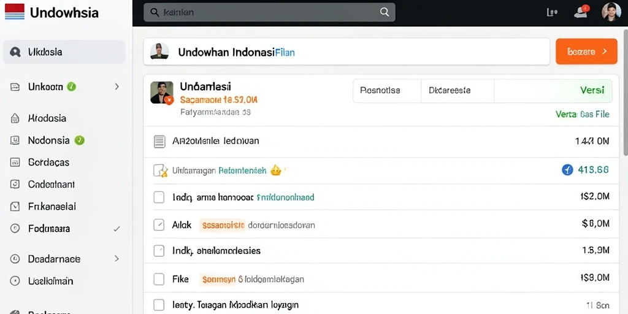The width and height of the screenshot is (628, 314).
Task: Open the Verta 6as File link
Action: click(x=583, y=114)
